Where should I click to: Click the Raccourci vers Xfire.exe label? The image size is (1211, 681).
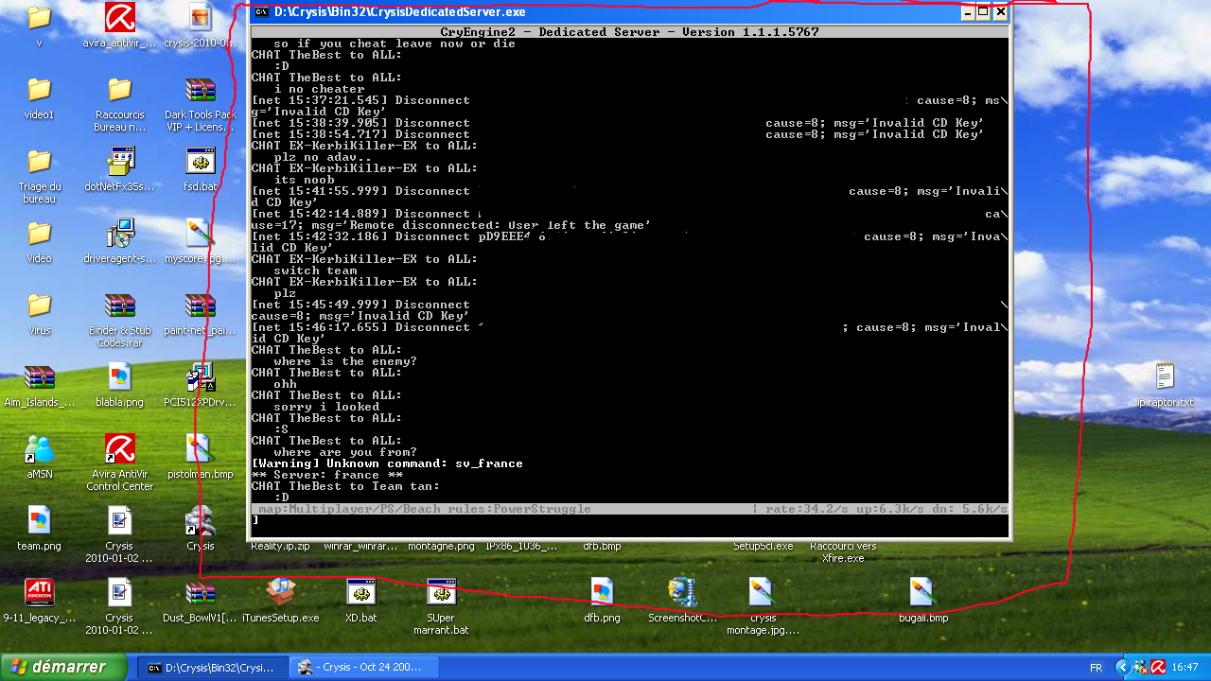(843, 551)
